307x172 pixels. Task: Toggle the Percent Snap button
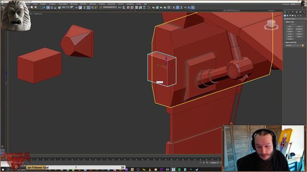(92, 8)
